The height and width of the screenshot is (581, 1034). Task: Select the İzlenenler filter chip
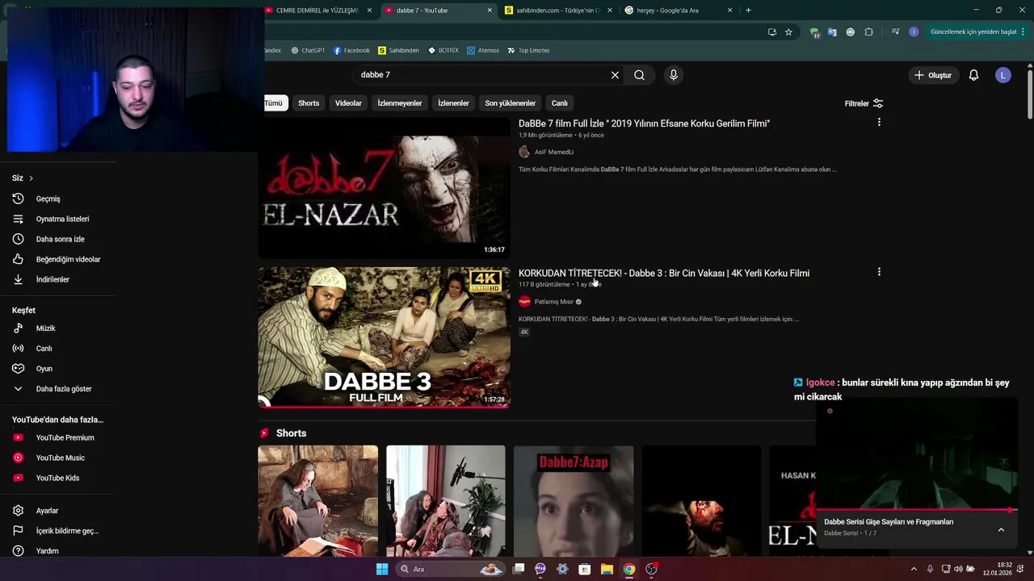coord(453,103)
